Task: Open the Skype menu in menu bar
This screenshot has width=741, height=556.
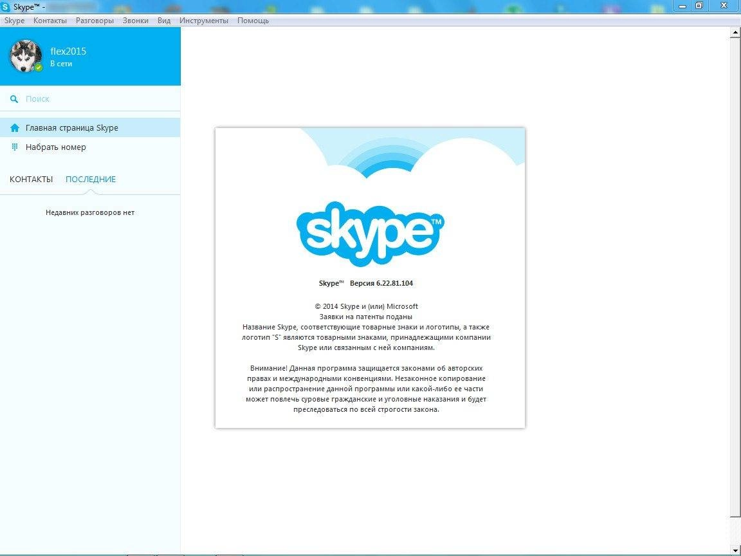Action: 14,21
